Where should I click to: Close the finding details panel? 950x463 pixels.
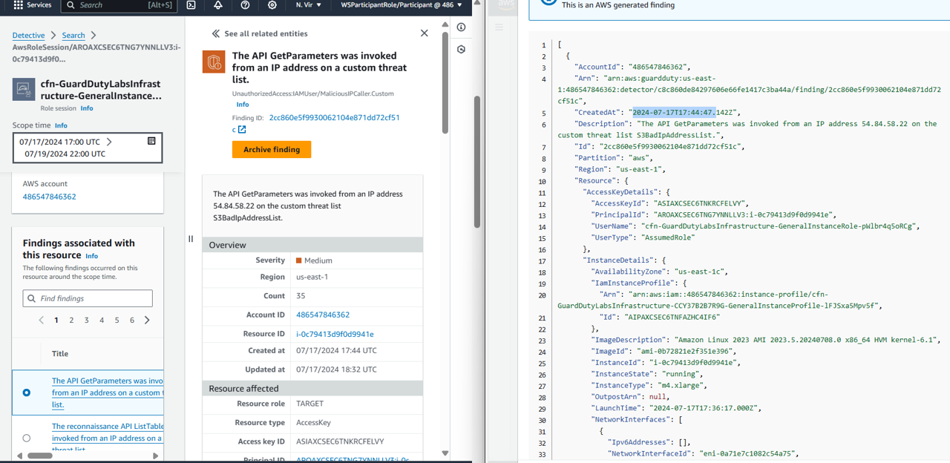[424, 33]
